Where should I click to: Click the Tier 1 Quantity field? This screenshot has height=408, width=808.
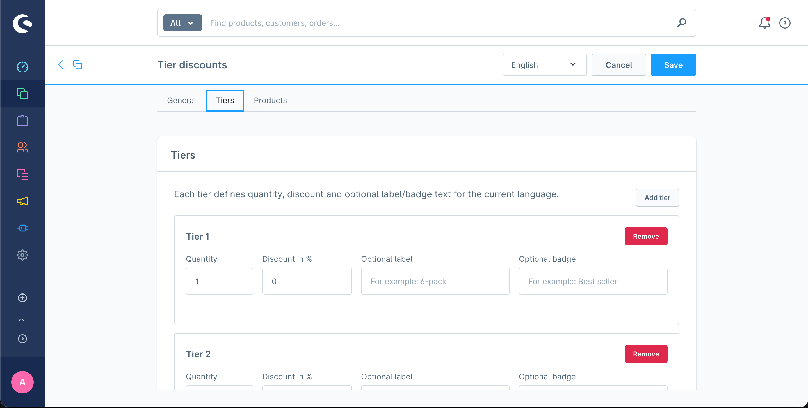tap(219, 281)
